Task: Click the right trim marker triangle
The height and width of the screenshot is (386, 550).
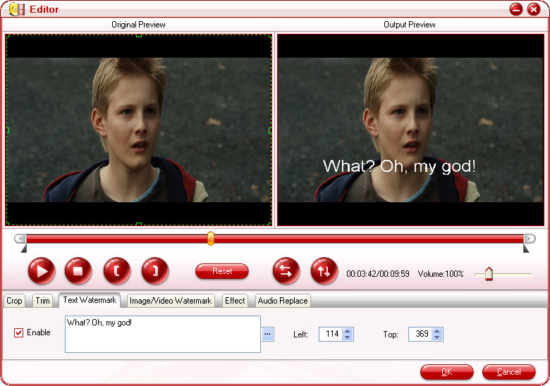Action: point(526,249)
